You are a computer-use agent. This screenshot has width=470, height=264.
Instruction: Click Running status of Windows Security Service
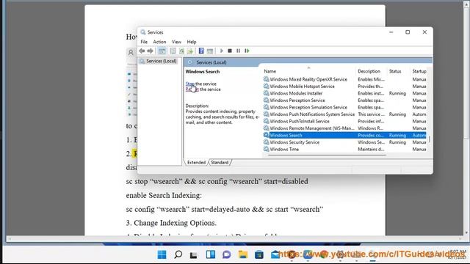[397, 142]
